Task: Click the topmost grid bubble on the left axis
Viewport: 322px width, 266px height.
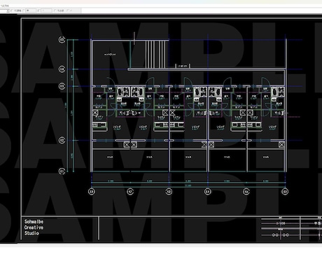Action: (62, 40)
